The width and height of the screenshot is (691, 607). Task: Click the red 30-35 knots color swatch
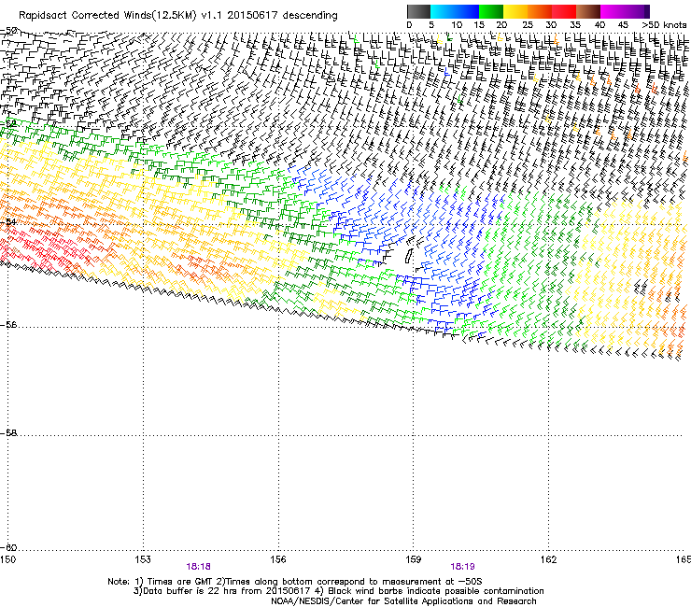point(564,11)
